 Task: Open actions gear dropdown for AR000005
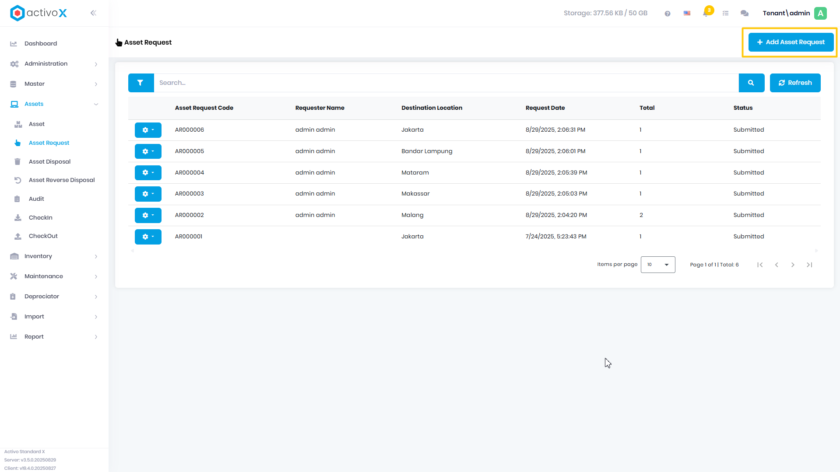(148, 151)
